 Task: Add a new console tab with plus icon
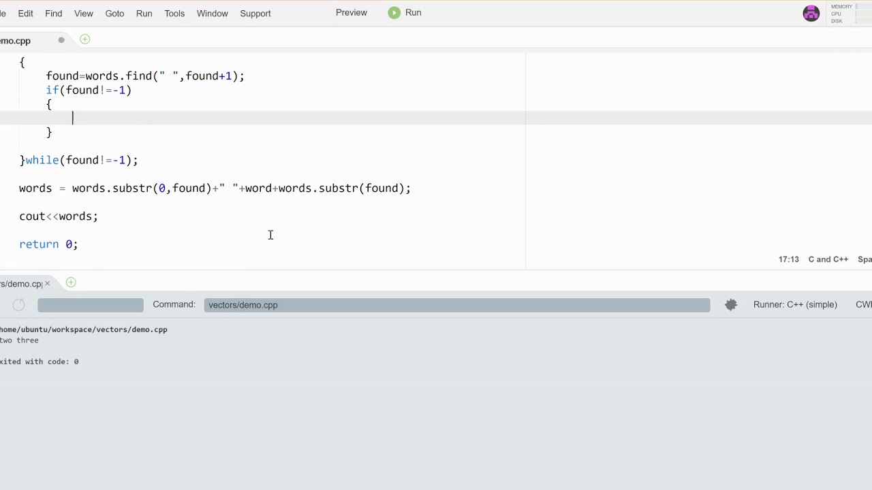pos(71,282)
